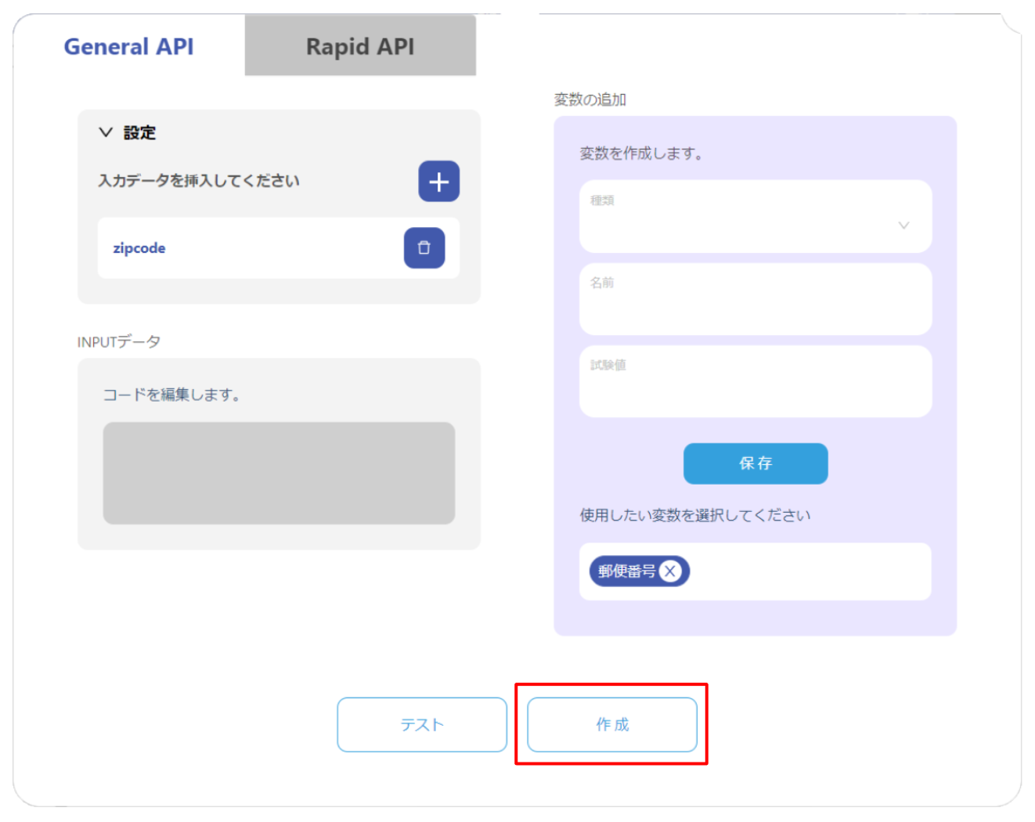Screen dimensions: 1035x822
Task: Focus the 名前 input field
Action: pos(756,299)
